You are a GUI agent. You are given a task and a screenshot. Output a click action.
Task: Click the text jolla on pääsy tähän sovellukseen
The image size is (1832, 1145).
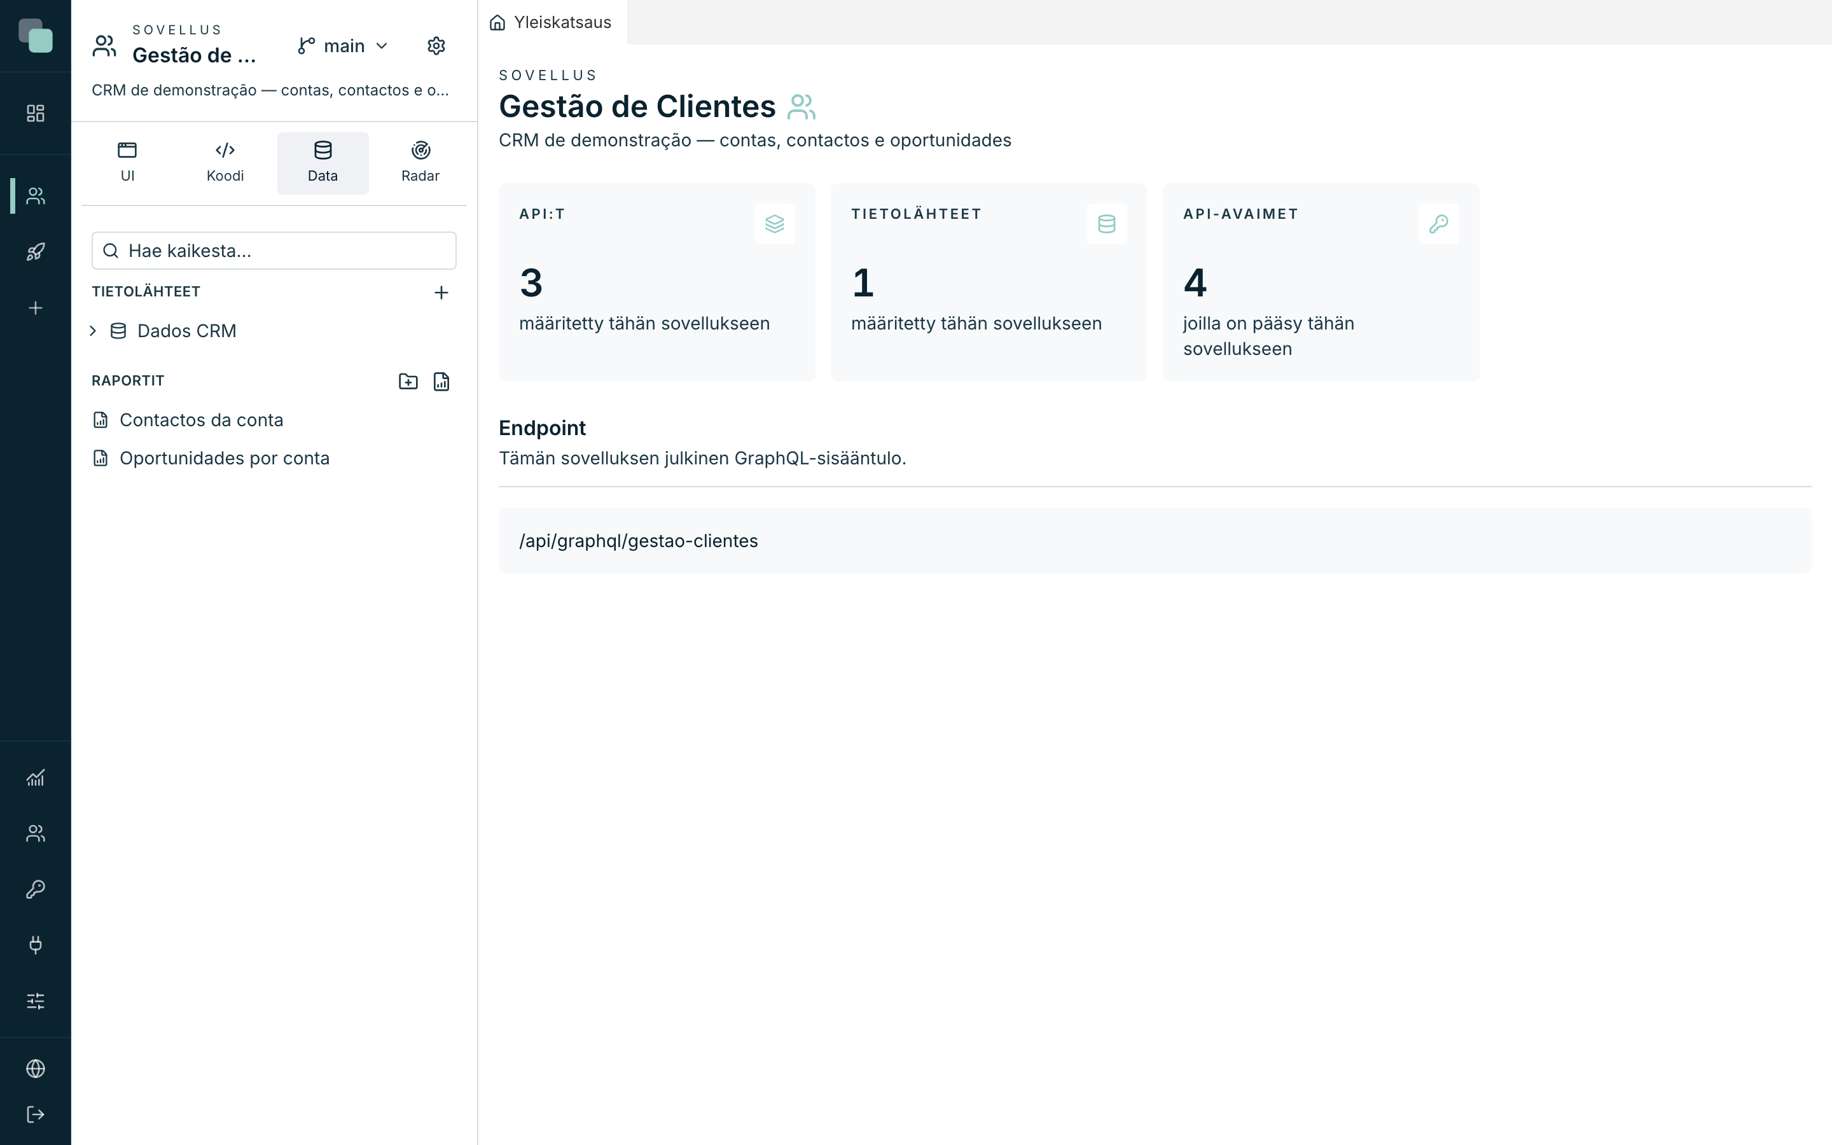coord(1269,337)
